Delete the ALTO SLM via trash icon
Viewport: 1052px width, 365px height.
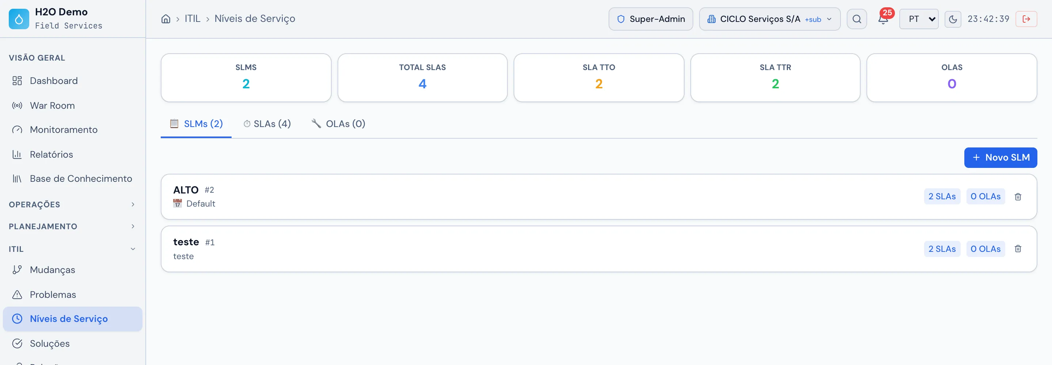pyautogui.click(x=1018, y=197)
